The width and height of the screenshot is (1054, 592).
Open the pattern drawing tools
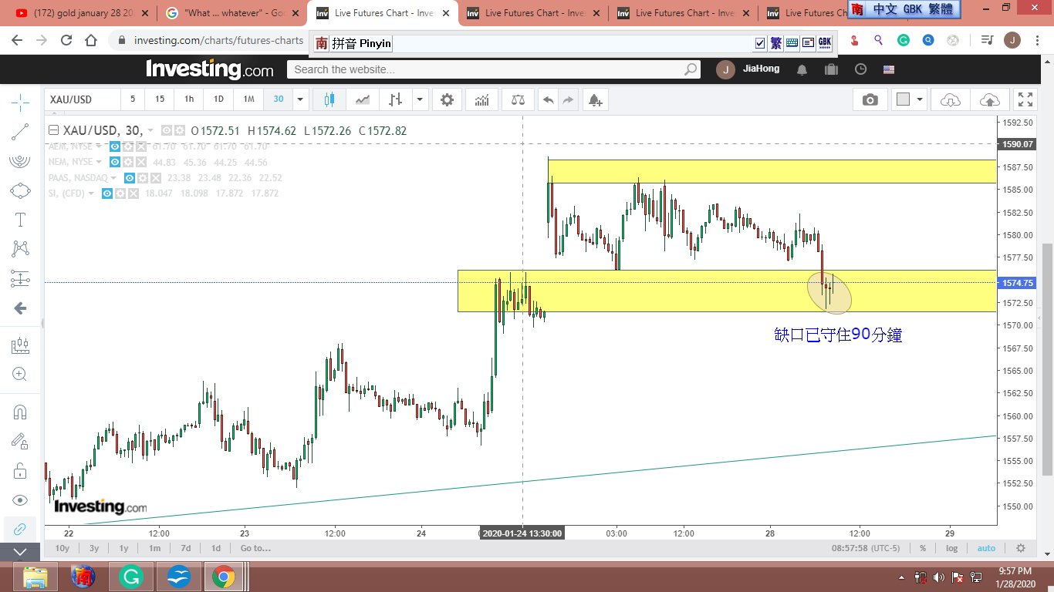click(x=20, y=249)
